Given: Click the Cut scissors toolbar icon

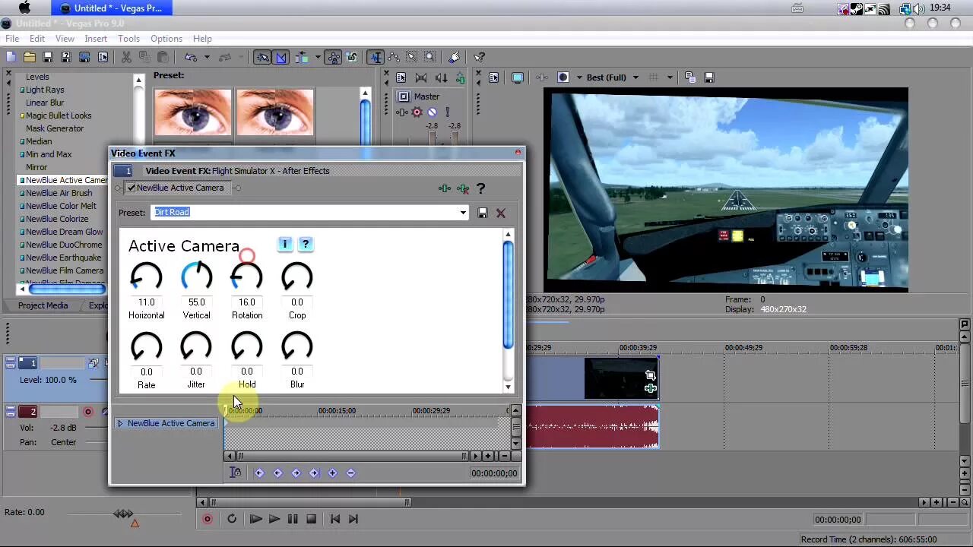Looking at the screenshot, I should click(x=126, y=57).
